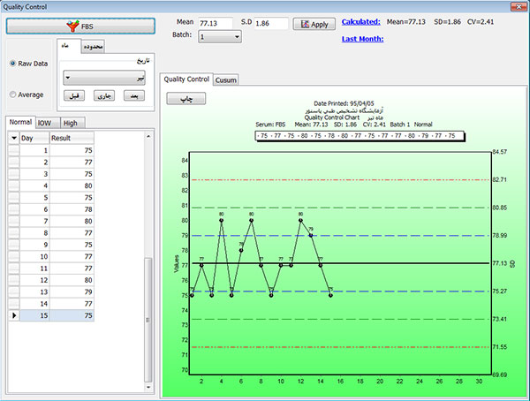Select the Normal tab

[20, 122]
